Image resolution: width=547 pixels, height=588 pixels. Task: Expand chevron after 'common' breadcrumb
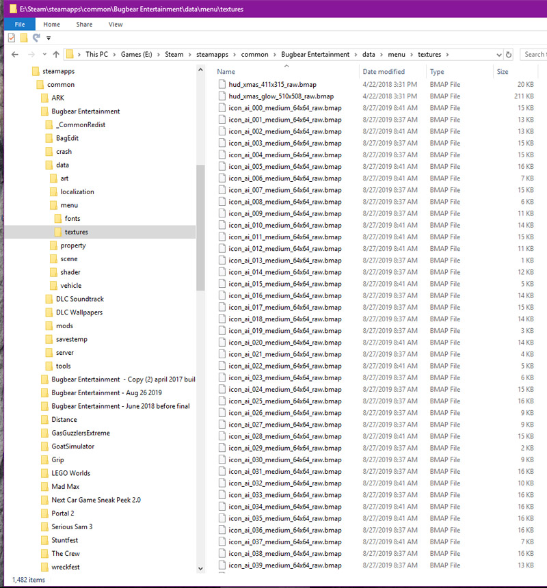point(274,55)
